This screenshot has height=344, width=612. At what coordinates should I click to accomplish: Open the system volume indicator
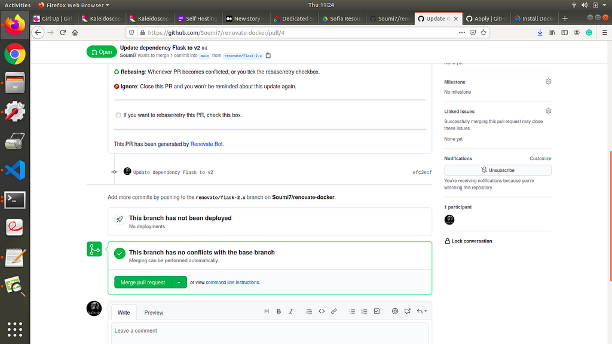[585, 5]
